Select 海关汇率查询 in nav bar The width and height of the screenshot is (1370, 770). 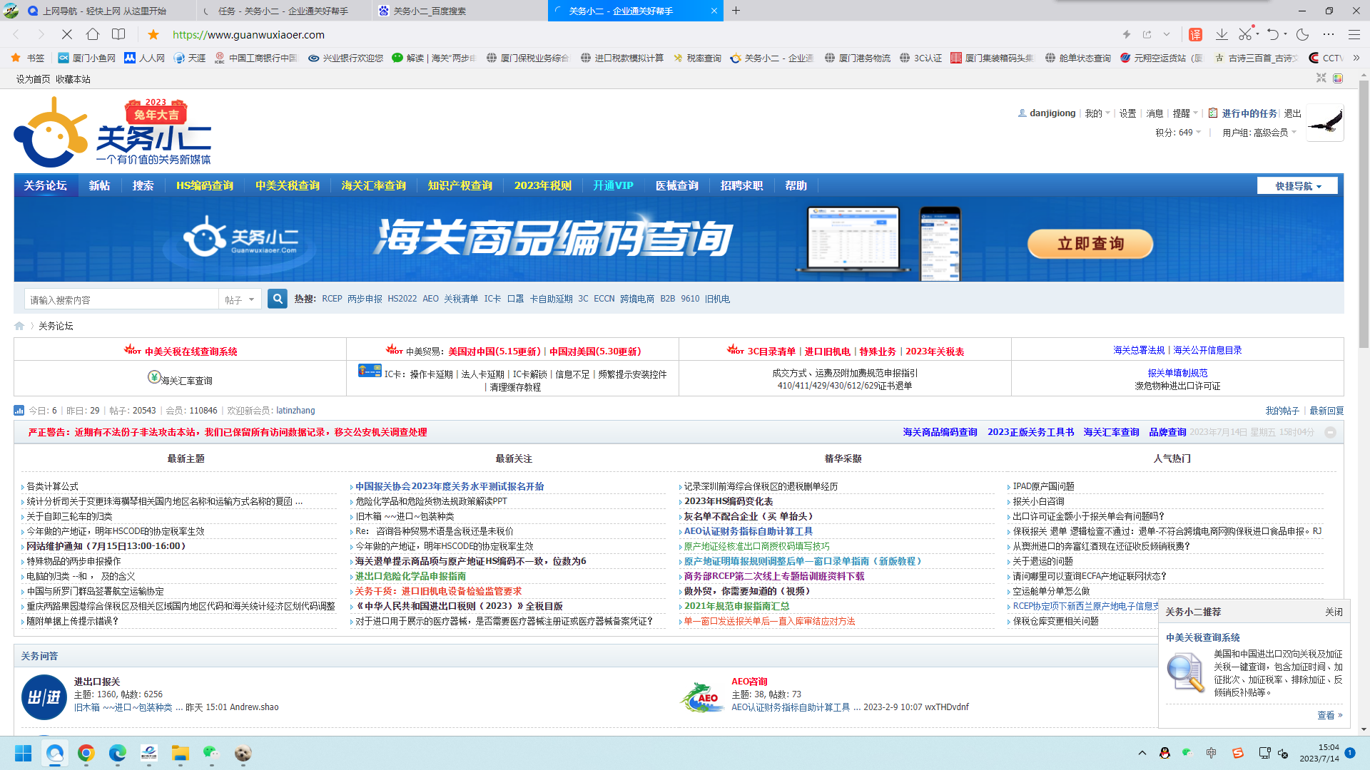click(x=374, y=185)
